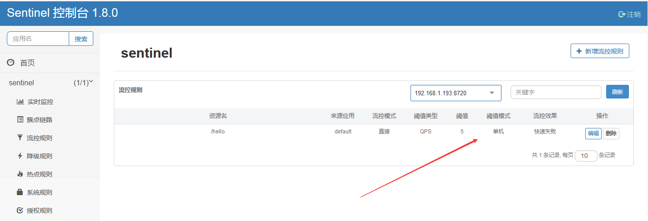Click the 单机 threshold mode cell
Screen dimensions: 648x221
coord(498,132)
